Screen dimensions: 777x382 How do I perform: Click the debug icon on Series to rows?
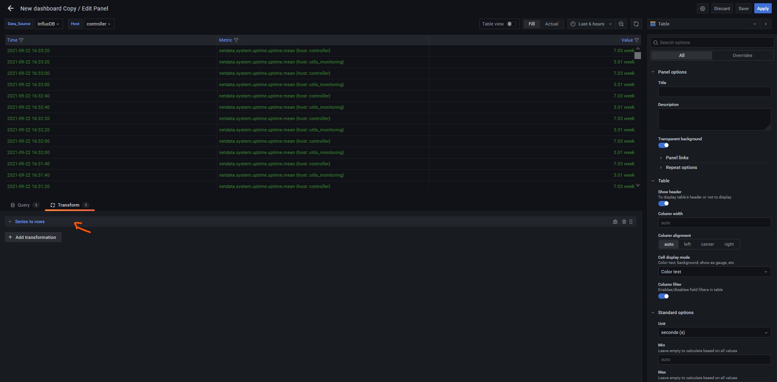pos(615,222)
